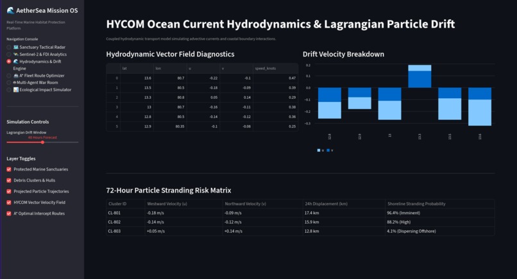Sort diagnostics table by speed_knots column header
Viewport: 517px width, 279px height.
coord(275,68)
